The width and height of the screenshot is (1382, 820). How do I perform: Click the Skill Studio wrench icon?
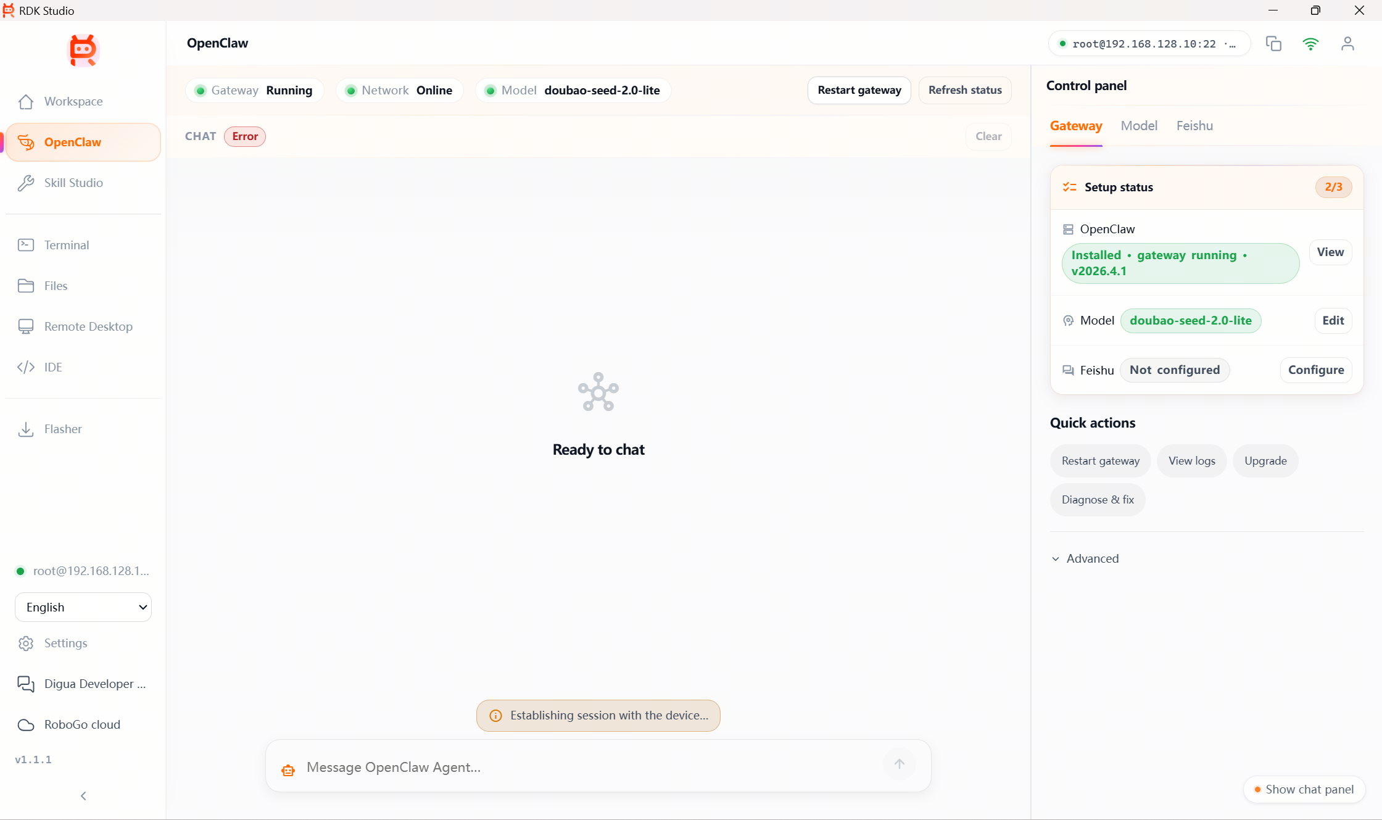click(x=26, y=183)
